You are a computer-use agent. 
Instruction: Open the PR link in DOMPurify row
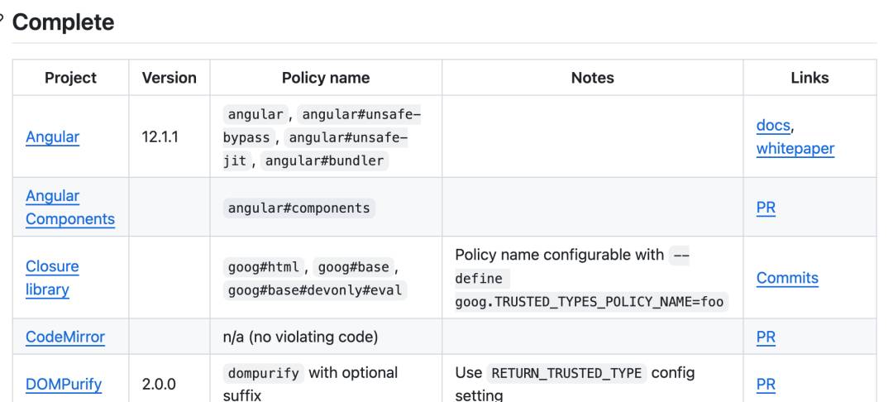(x=766, y=385)
